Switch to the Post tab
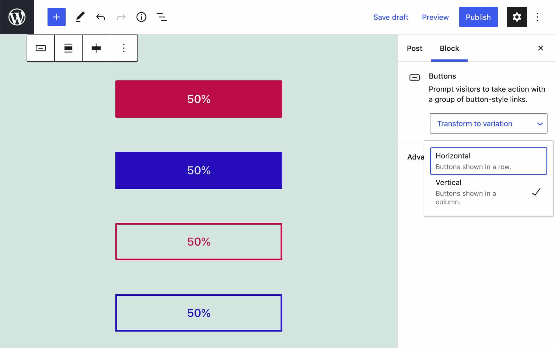This screenshot has width=556, height=348. [x=414, y=48]
